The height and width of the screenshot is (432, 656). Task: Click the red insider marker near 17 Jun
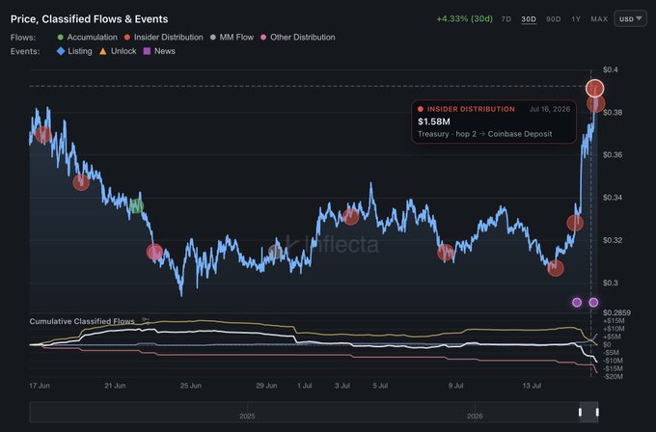pos(43,135)
